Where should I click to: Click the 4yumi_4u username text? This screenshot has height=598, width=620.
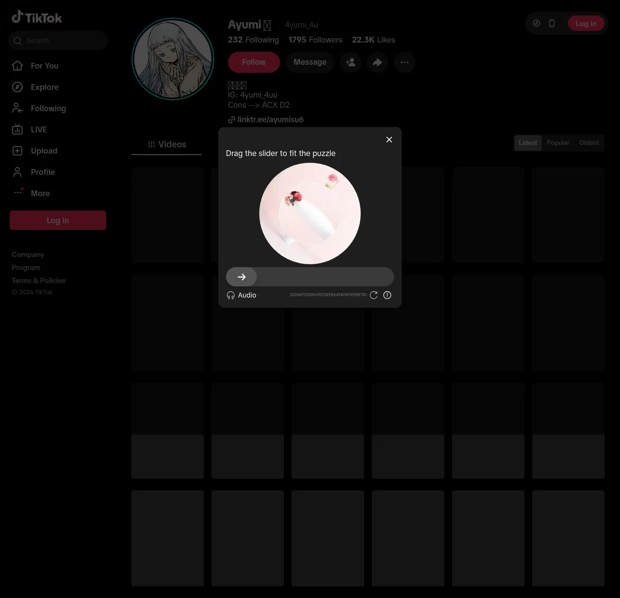301,25
